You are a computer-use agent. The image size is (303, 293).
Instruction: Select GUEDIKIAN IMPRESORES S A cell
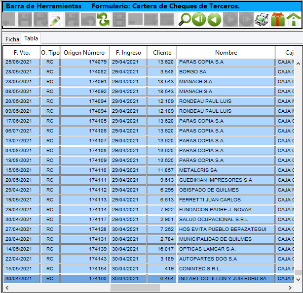226,180
